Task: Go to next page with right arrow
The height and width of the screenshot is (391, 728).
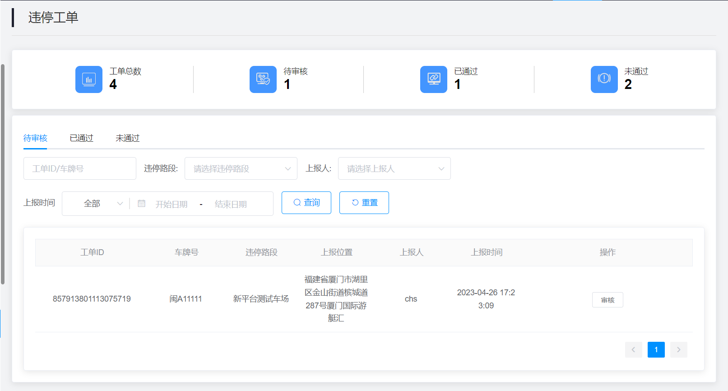Action: (678, 349)
